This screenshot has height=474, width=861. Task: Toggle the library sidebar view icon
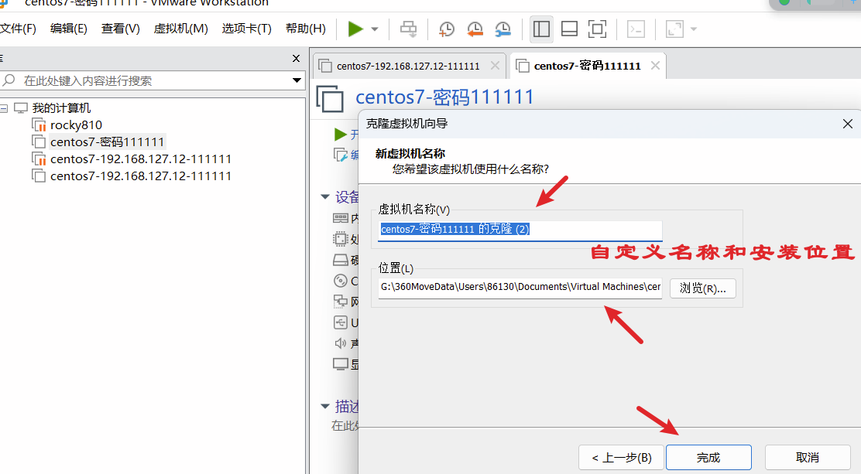(x=541, y=29)
